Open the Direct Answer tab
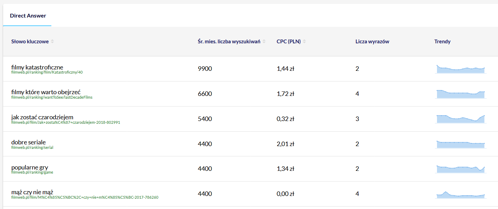This screenshot has height=209, width=498. (28, 16)
